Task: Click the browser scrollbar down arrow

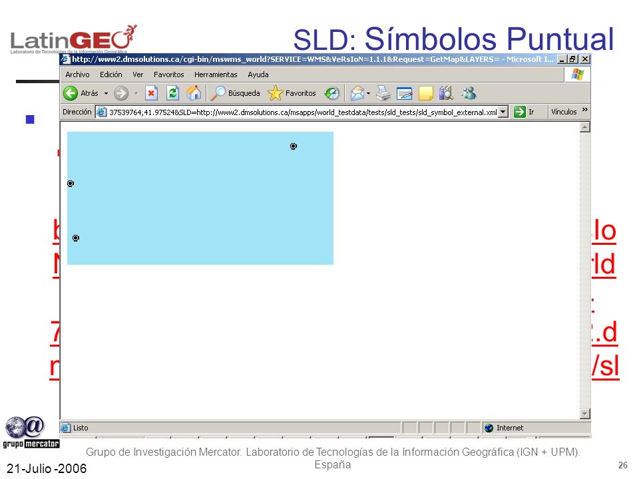Action: [x=585, y=413]
